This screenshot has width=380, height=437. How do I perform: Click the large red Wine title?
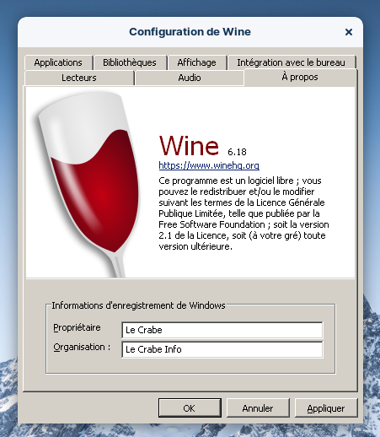tap(189, 146)
